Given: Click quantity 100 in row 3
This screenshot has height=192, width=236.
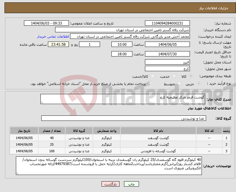Looking at the screenshot, I should coord(52,151).
